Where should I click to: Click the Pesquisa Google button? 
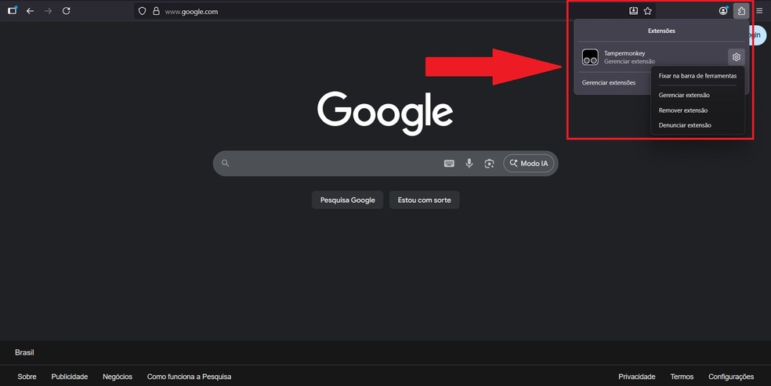[348, 200]
